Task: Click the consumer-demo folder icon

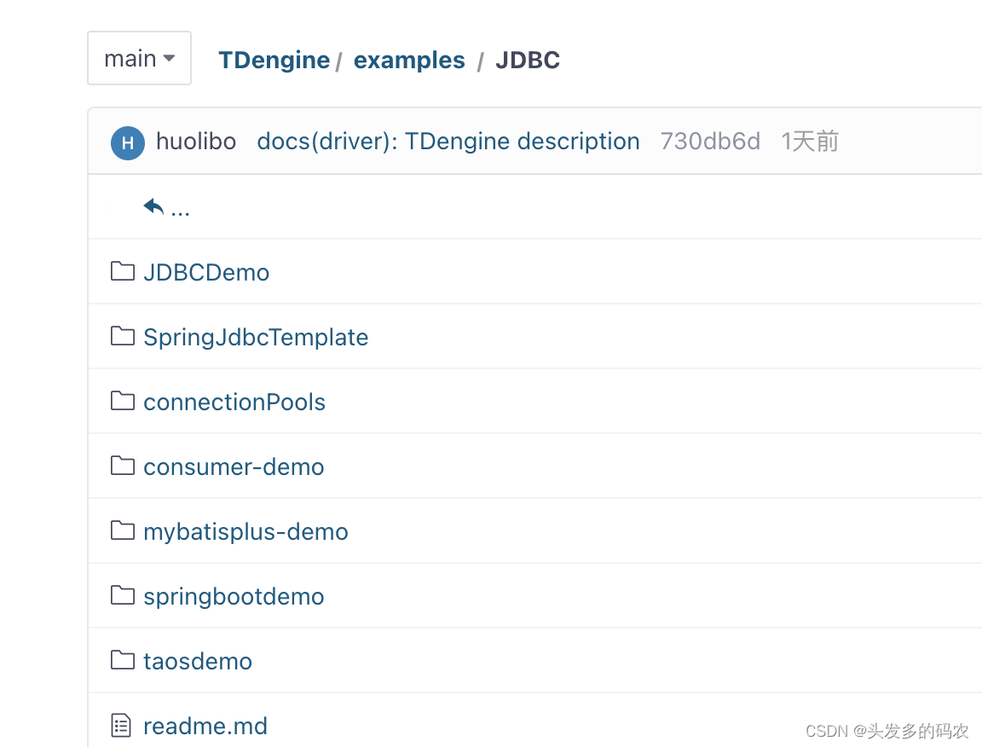Action: click(x=122, y=465)
